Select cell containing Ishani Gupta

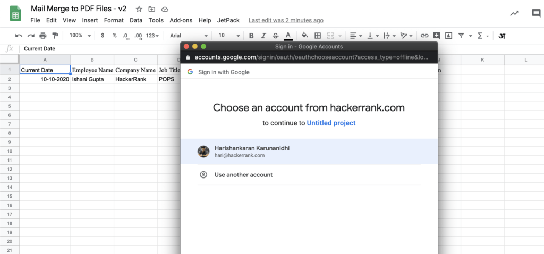(92, 79)
